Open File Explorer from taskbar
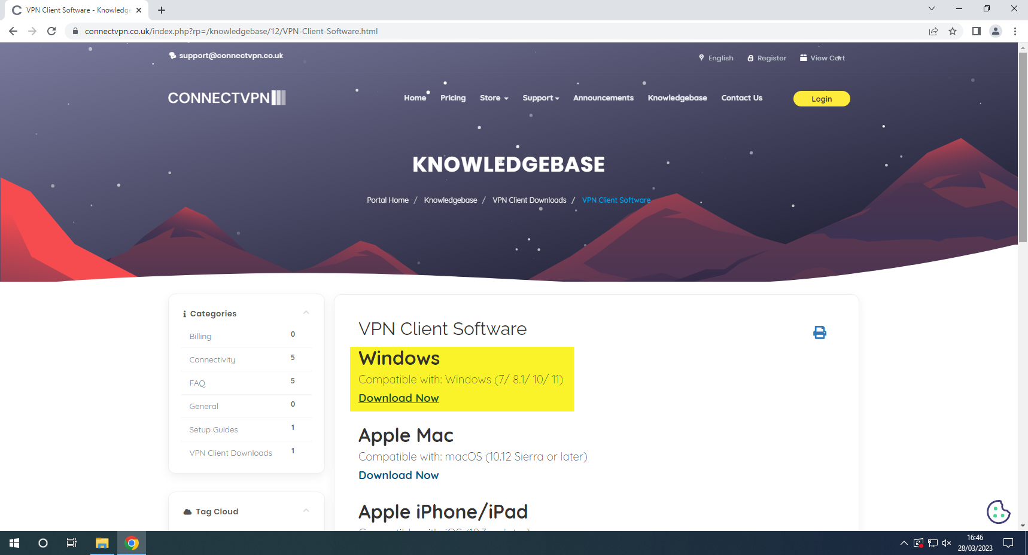The image size is (1028, 555). tap(102, 543)
